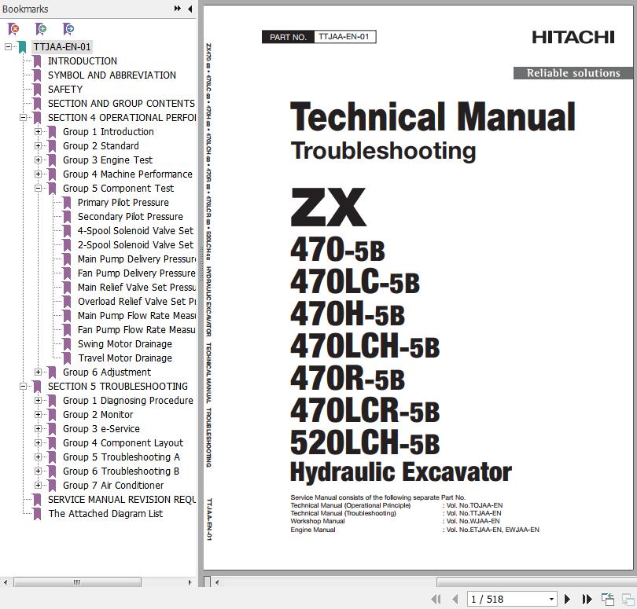Screen dimensions: 637x609
Task: Expand Group 7 Air Conditioner bookmark
Action: click(38, 486)
